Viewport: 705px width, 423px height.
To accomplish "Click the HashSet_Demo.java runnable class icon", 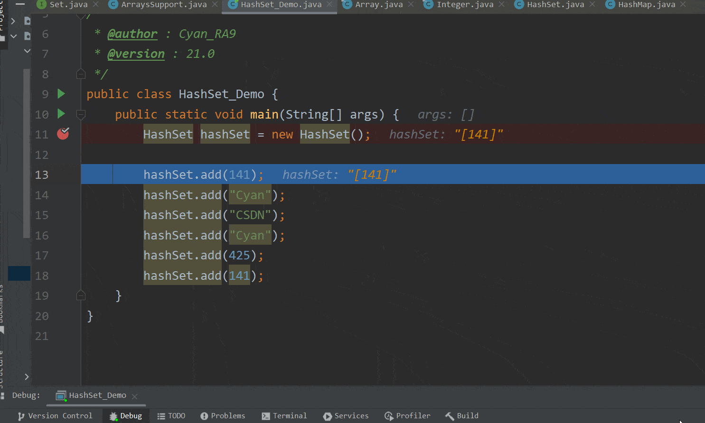I will [x=233, y=5].
